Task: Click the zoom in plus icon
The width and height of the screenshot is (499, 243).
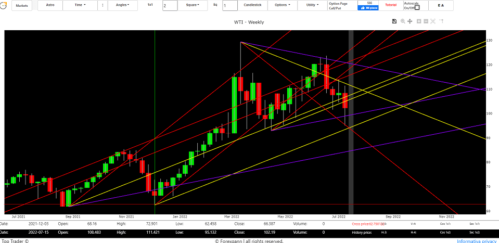Action: click(418, 21)
